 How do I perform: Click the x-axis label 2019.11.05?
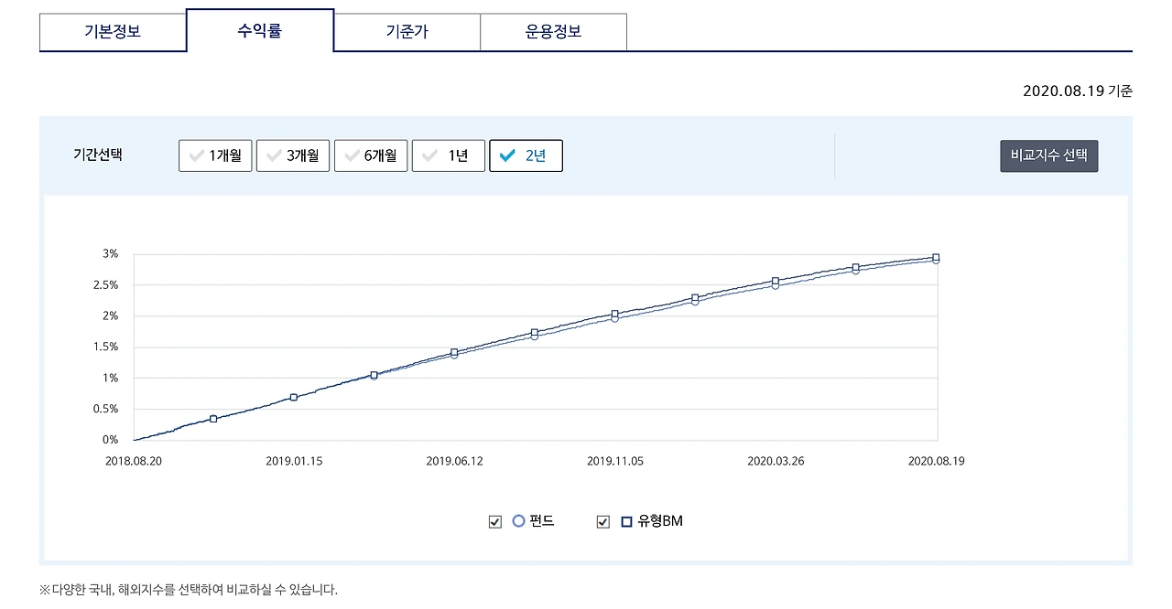615,461
